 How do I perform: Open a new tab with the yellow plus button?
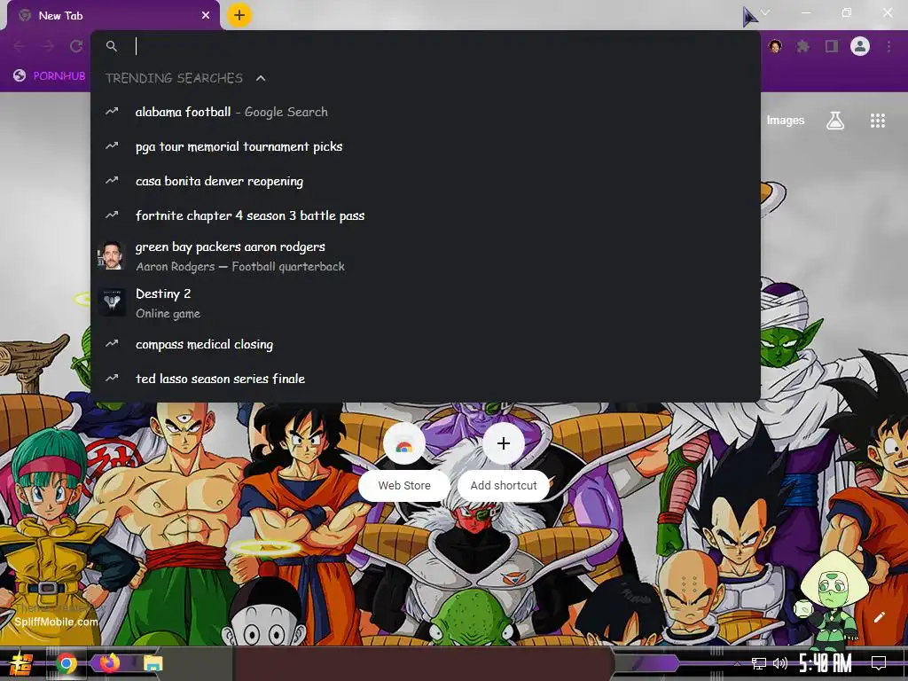(239, 15)
